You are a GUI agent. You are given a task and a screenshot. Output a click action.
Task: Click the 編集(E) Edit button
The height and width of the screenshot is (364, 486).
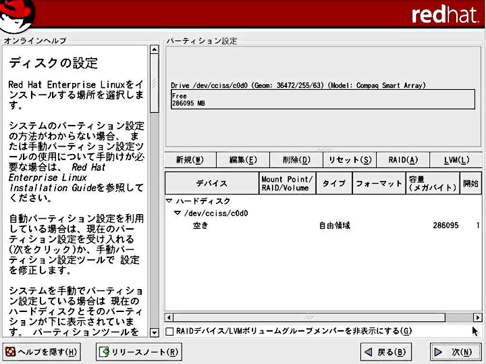pos(243,160)
